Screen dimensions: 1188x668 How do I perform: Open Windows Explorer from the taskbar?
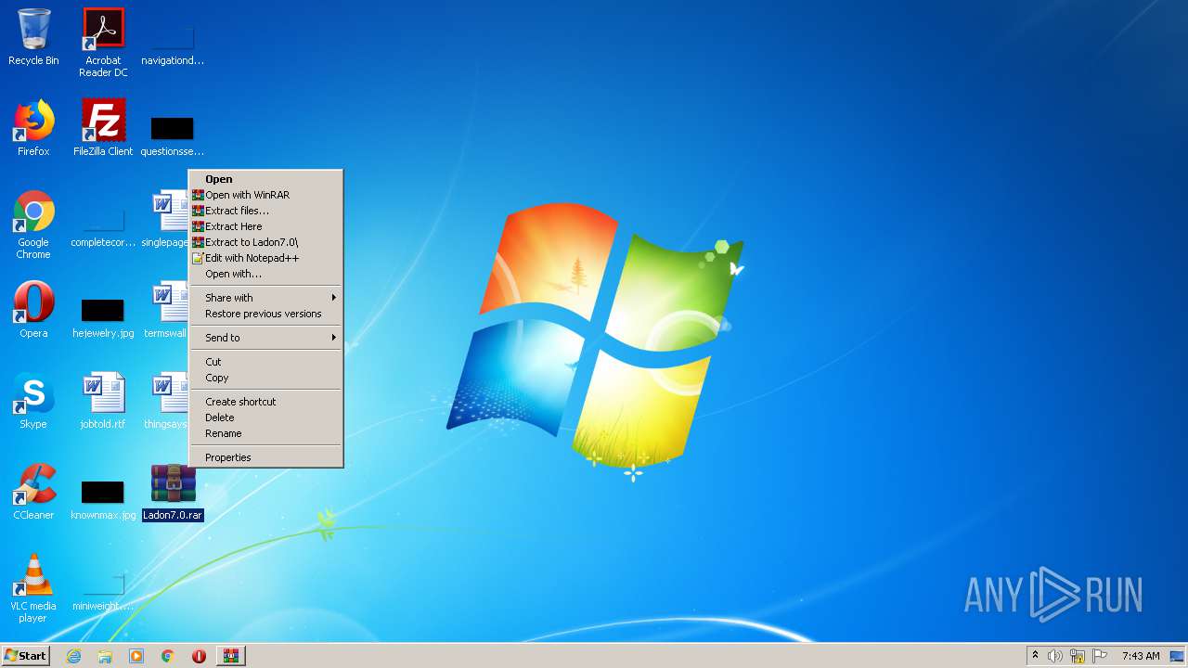105,656
